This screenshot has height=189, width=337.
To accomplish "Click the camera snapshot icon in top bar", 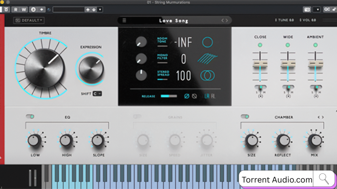I will tap(307, 10).
